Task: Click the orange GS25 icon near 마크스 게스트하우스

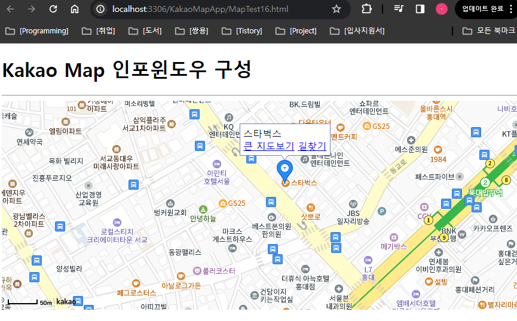Action: [223, 203]
